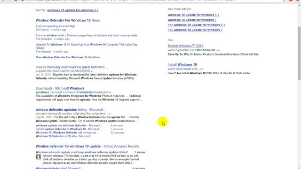The height and width of the screenshot is (169, 301).
Task: Expand dropdown arrow next to answers.microsoft.com URL
Action: click(110, 114)
